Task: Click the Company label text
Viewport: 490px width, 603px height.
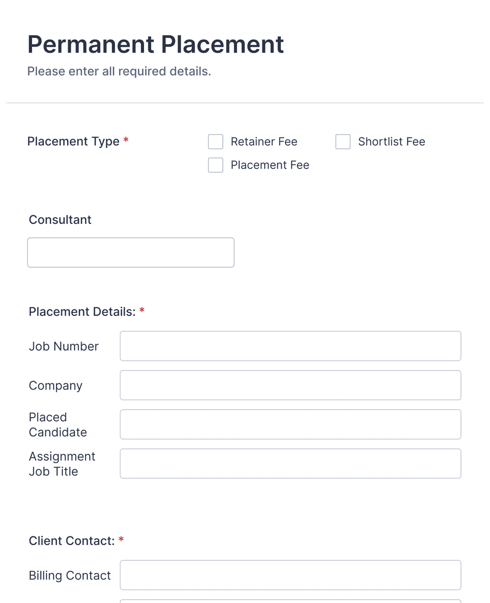Action: coord(55,385)
